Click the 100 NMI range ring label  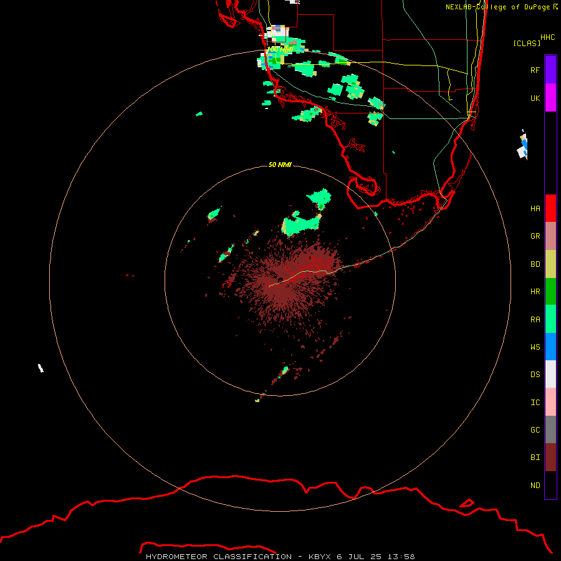(280, 49)
